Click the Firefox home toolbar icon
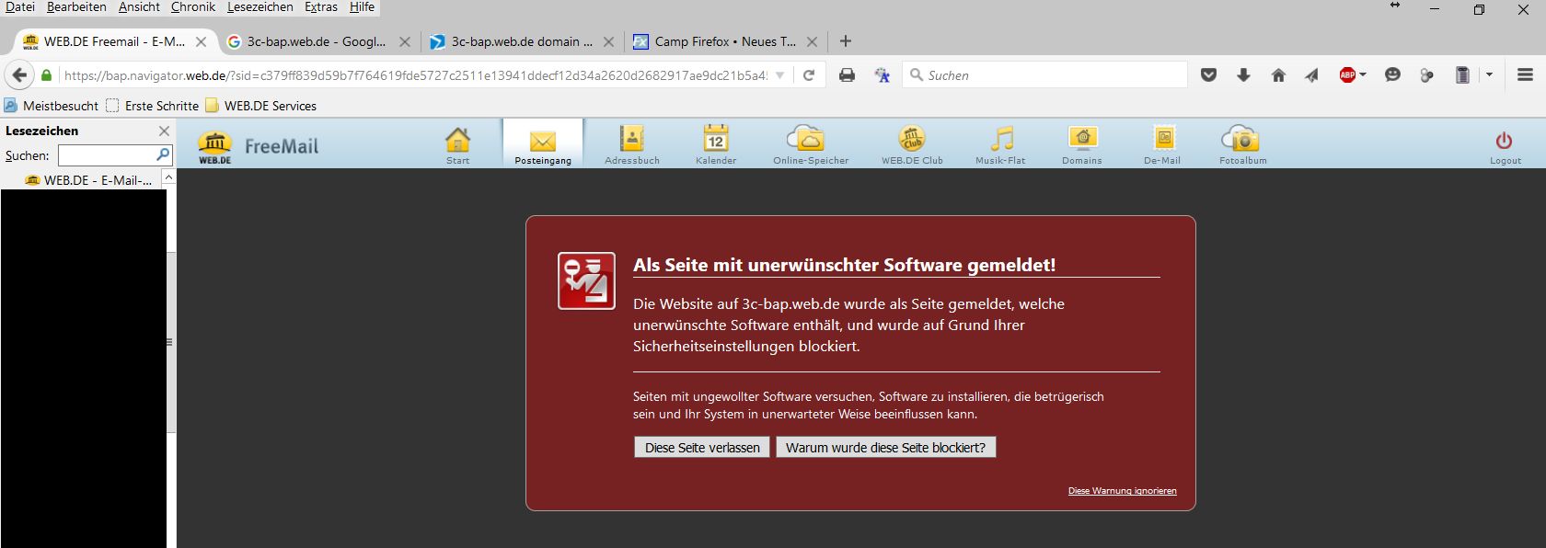The image size is (1546, 548). tap(1278, 75)
